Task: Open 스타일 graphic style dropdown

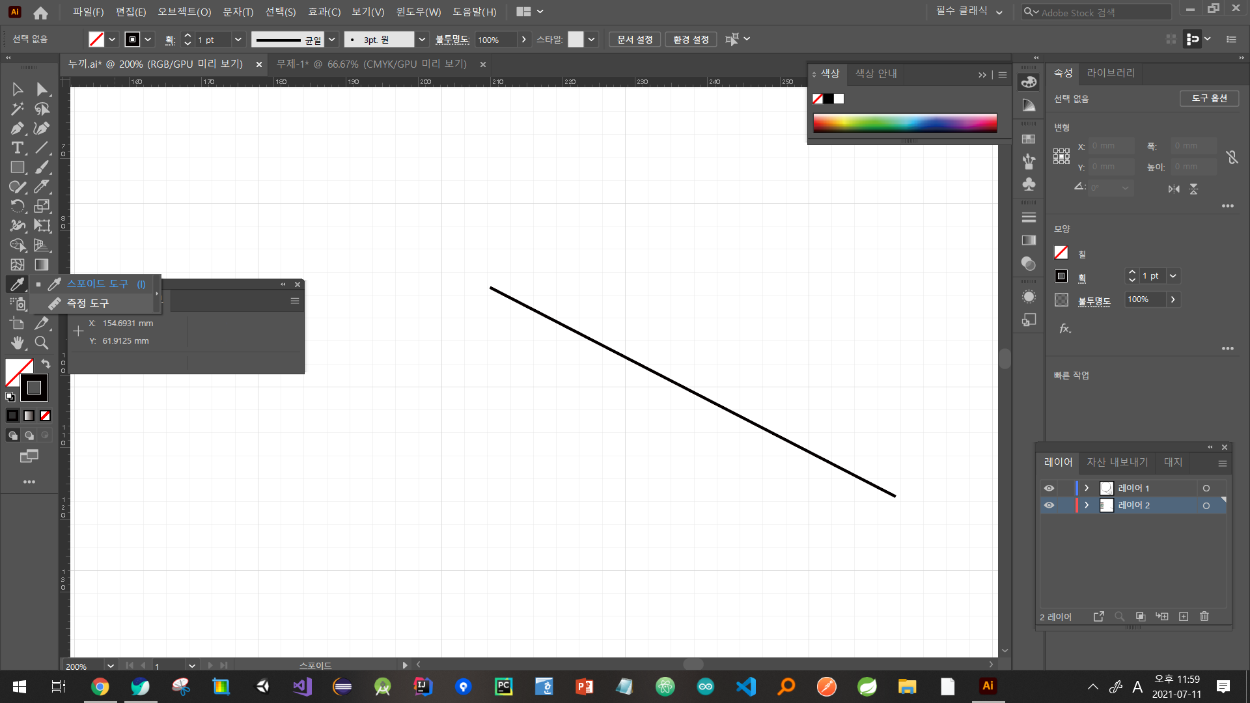Action: pos(591,40)
